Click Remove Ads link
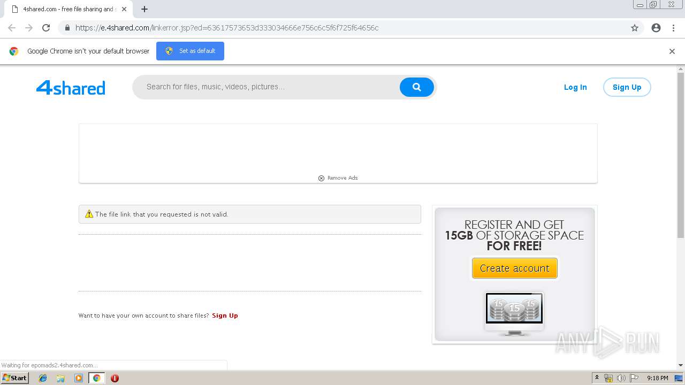Viewport: 685px width, 385px height. [x=338, y=178]
